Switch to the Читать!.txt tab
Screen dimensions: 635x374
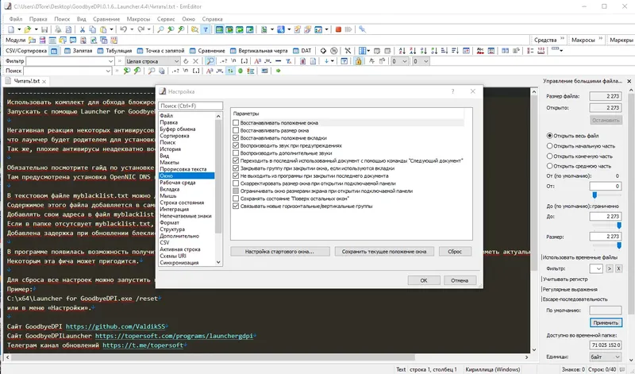point(27,81)
